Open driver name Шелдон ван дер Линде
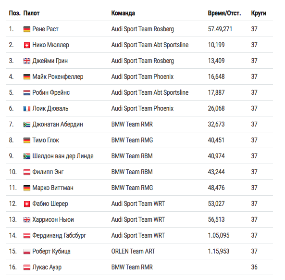Screen dimensions: 285x280 (x=63, y=156)
